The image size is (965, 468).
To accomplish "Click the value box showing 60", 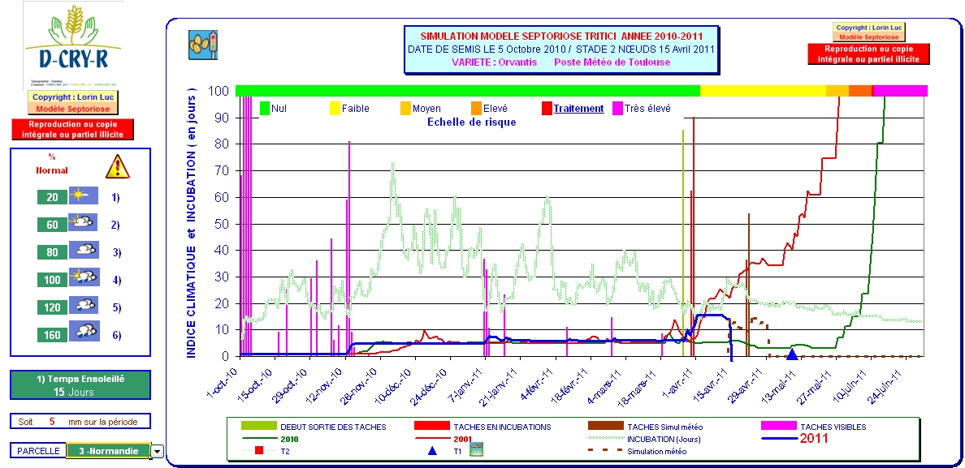I will pyautogui.click(x=52, y=225).
